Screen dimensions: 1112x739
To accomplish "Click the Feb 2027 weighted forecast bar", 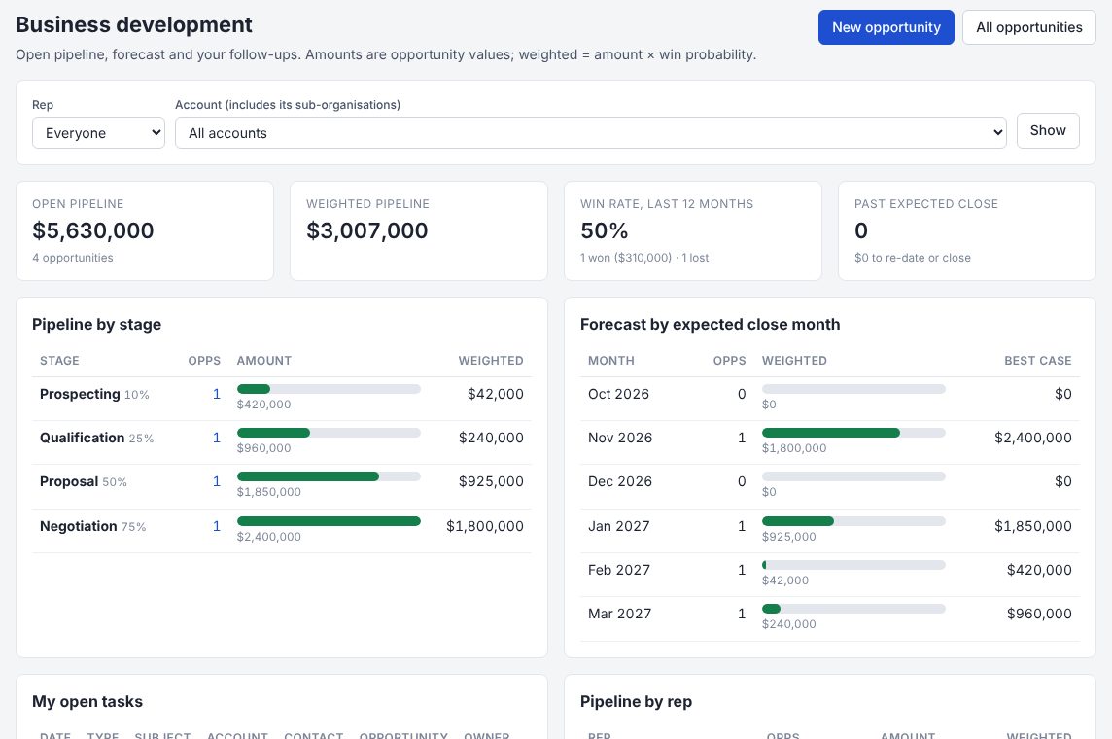I will 853,565.
